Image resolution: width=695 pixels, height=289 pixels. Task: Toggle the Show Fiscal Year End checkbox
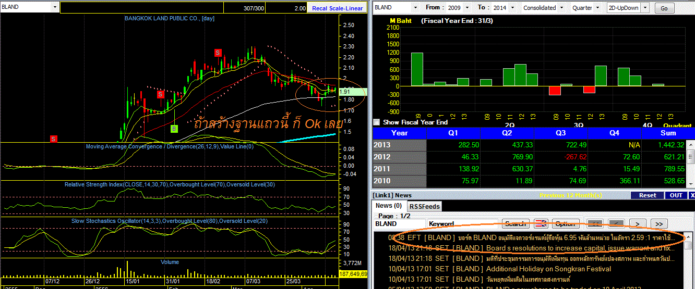377,122
